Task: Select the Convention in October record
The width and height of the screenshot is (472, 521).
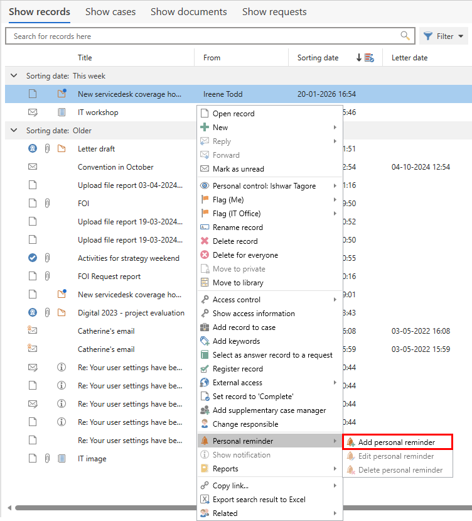Action: 115,167
